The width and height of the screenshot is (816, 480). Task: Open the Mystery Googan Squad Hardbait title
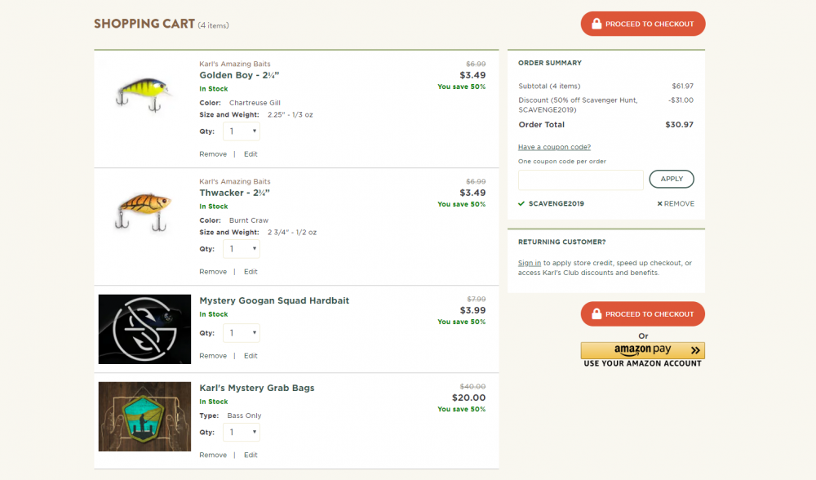pyautogui.click(x=274, y=300)
